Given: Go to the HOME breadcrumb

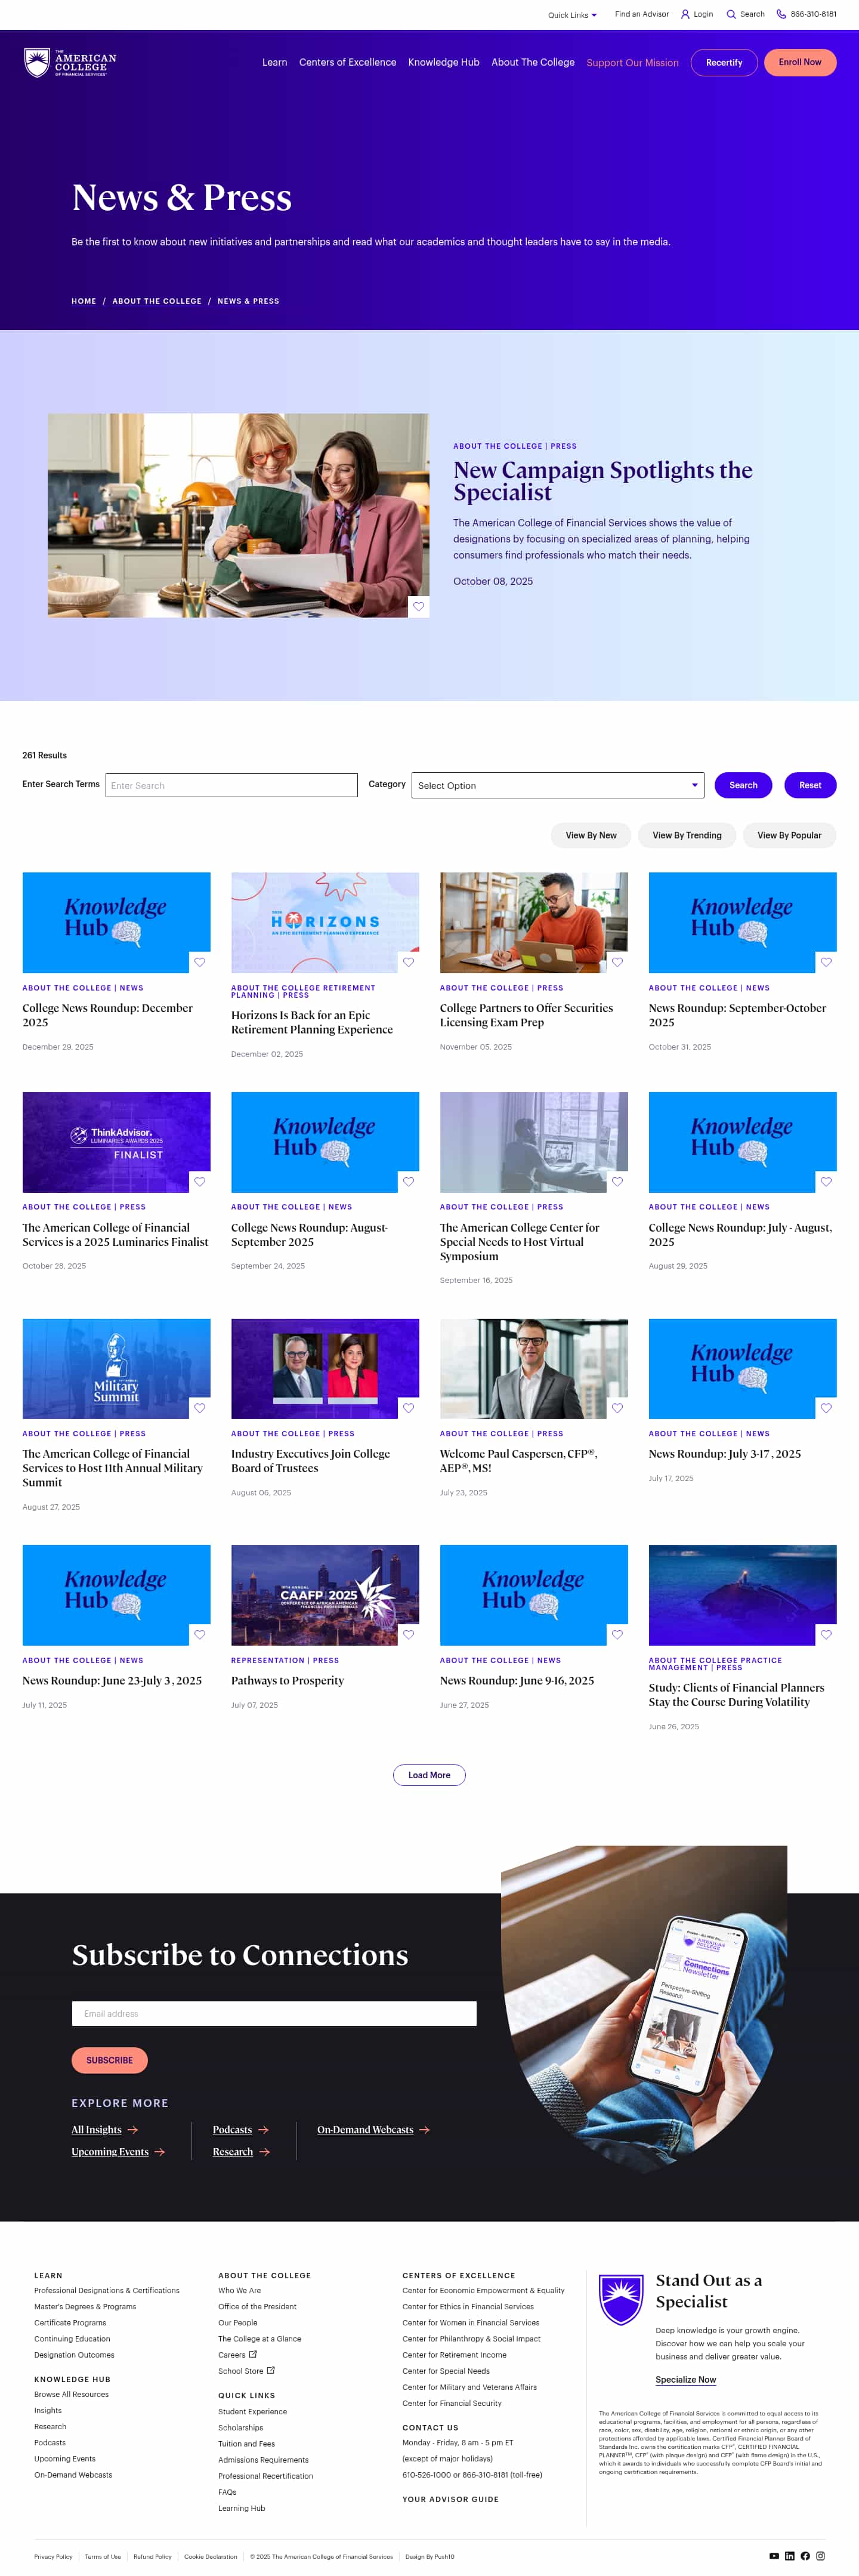Looking at the screenshot, I should [x=84, y=301].
